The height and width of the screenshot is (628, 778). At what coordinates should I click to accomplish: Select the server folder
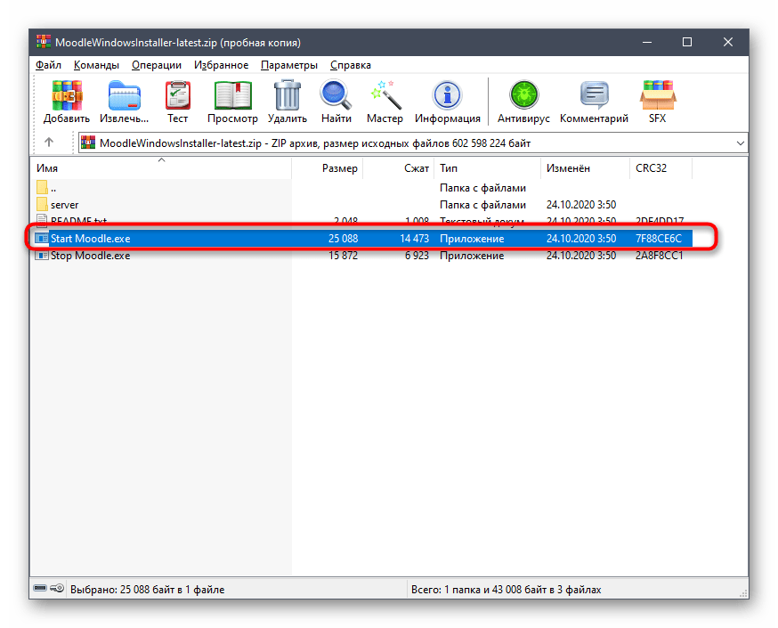[x=64, y=205]
